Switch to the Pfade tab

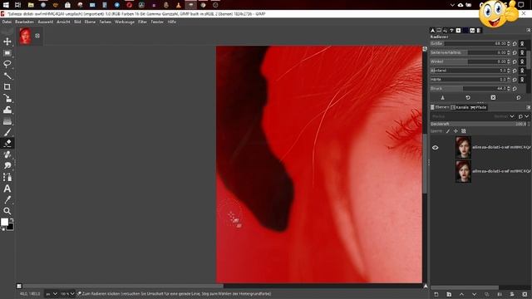(479, 107)
